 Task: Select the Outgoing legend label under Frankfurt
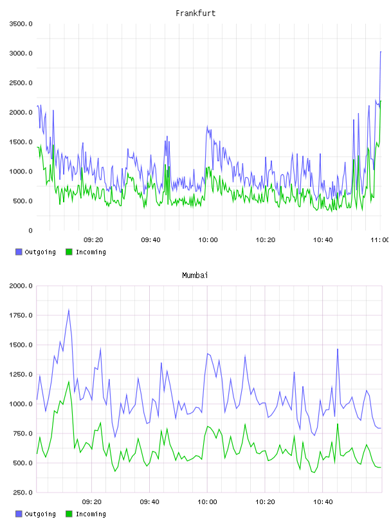click(x=40, y=252)
